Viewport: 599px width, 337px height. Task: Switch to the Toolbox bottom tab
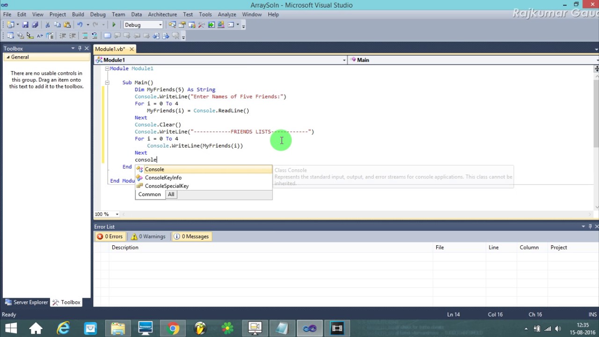point(66,302)
